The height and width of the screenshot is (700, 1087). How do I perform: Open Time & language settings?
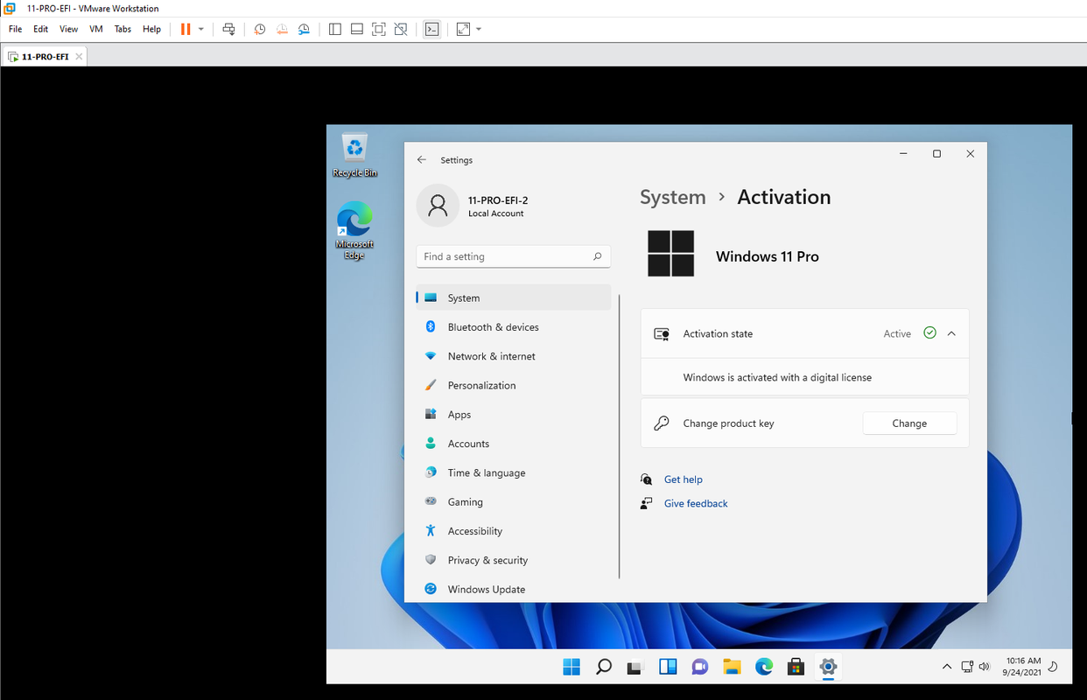point(514,472)
